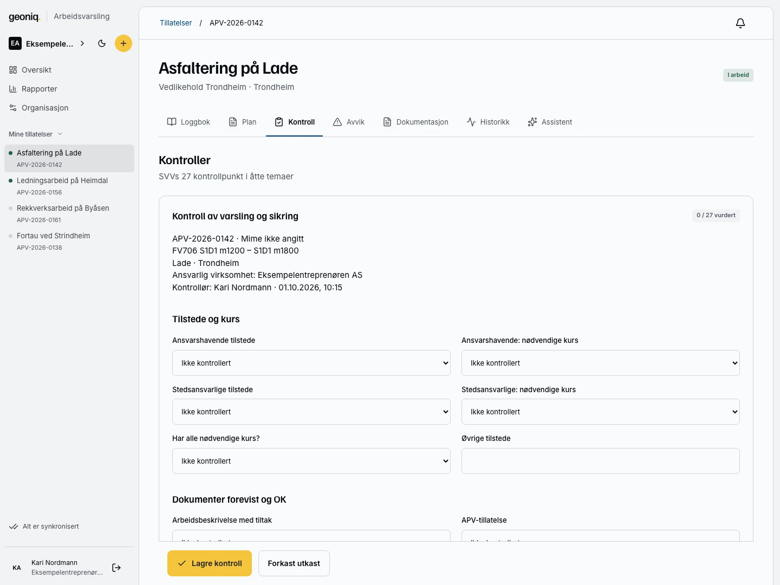Collapse the Mine tillatelser section

tap(36, 134)
